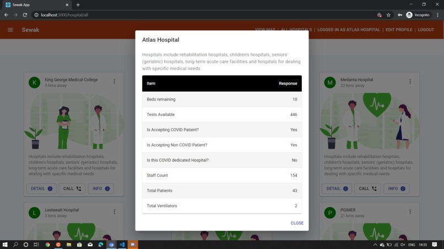Open Visual Studio Code from taskbar
This screenshot has height=249, width=444.
click(122, 245)
